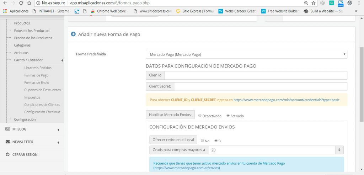The width and height of the screenshot is (364, 175).
Task: Click Gratis para compras mayores a field
Action: (x=272, y=150)
